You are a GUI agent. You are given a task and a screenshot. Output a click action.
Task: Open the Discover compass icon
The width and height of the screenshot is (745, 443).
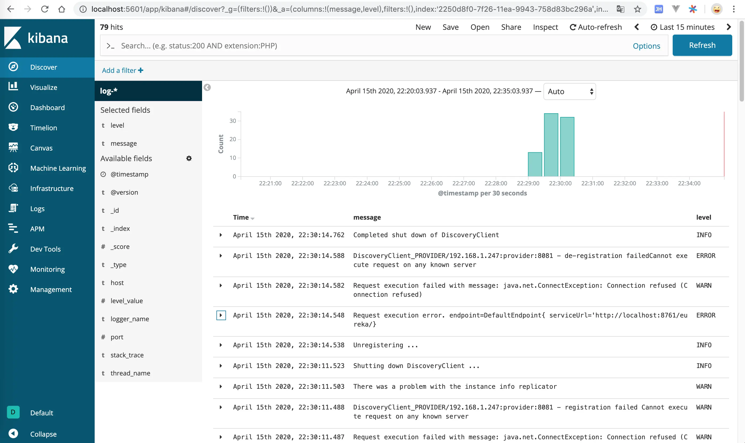[x=13, y=67]
